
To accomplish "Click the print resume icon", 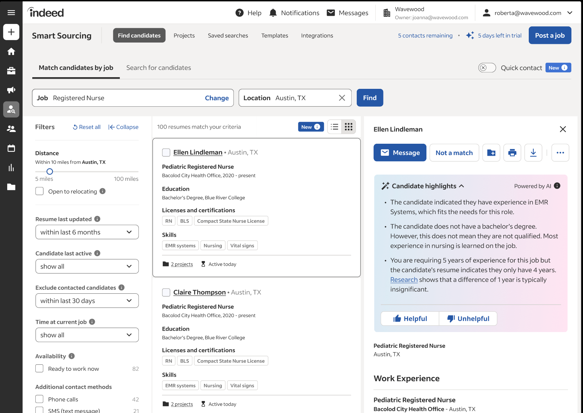I will (x=512, y=153).
